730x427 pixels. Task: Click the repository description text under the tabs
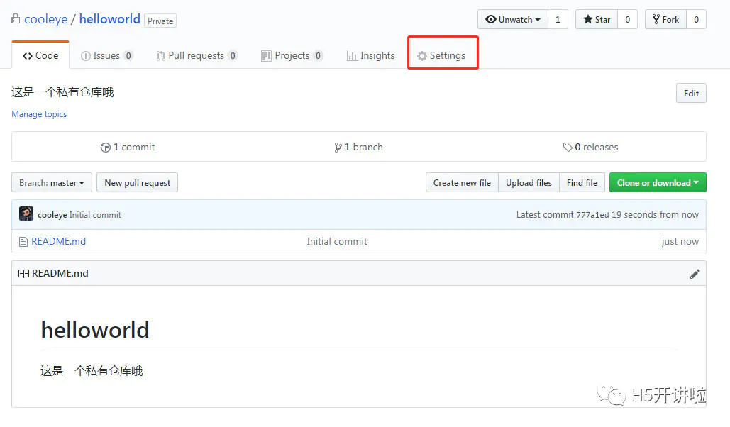pyautogui.click(x=62, y=91)
